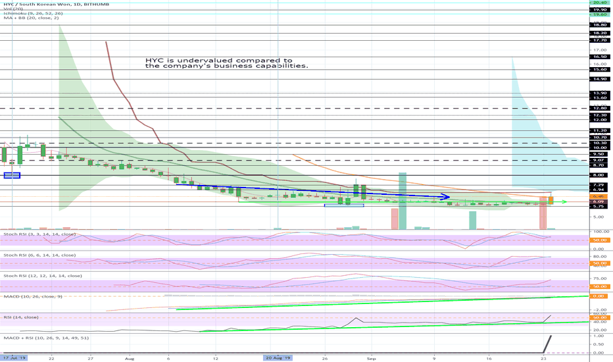613x362 pixels.
Task: Click the 15.60 price level label
Action: [600, 69]
